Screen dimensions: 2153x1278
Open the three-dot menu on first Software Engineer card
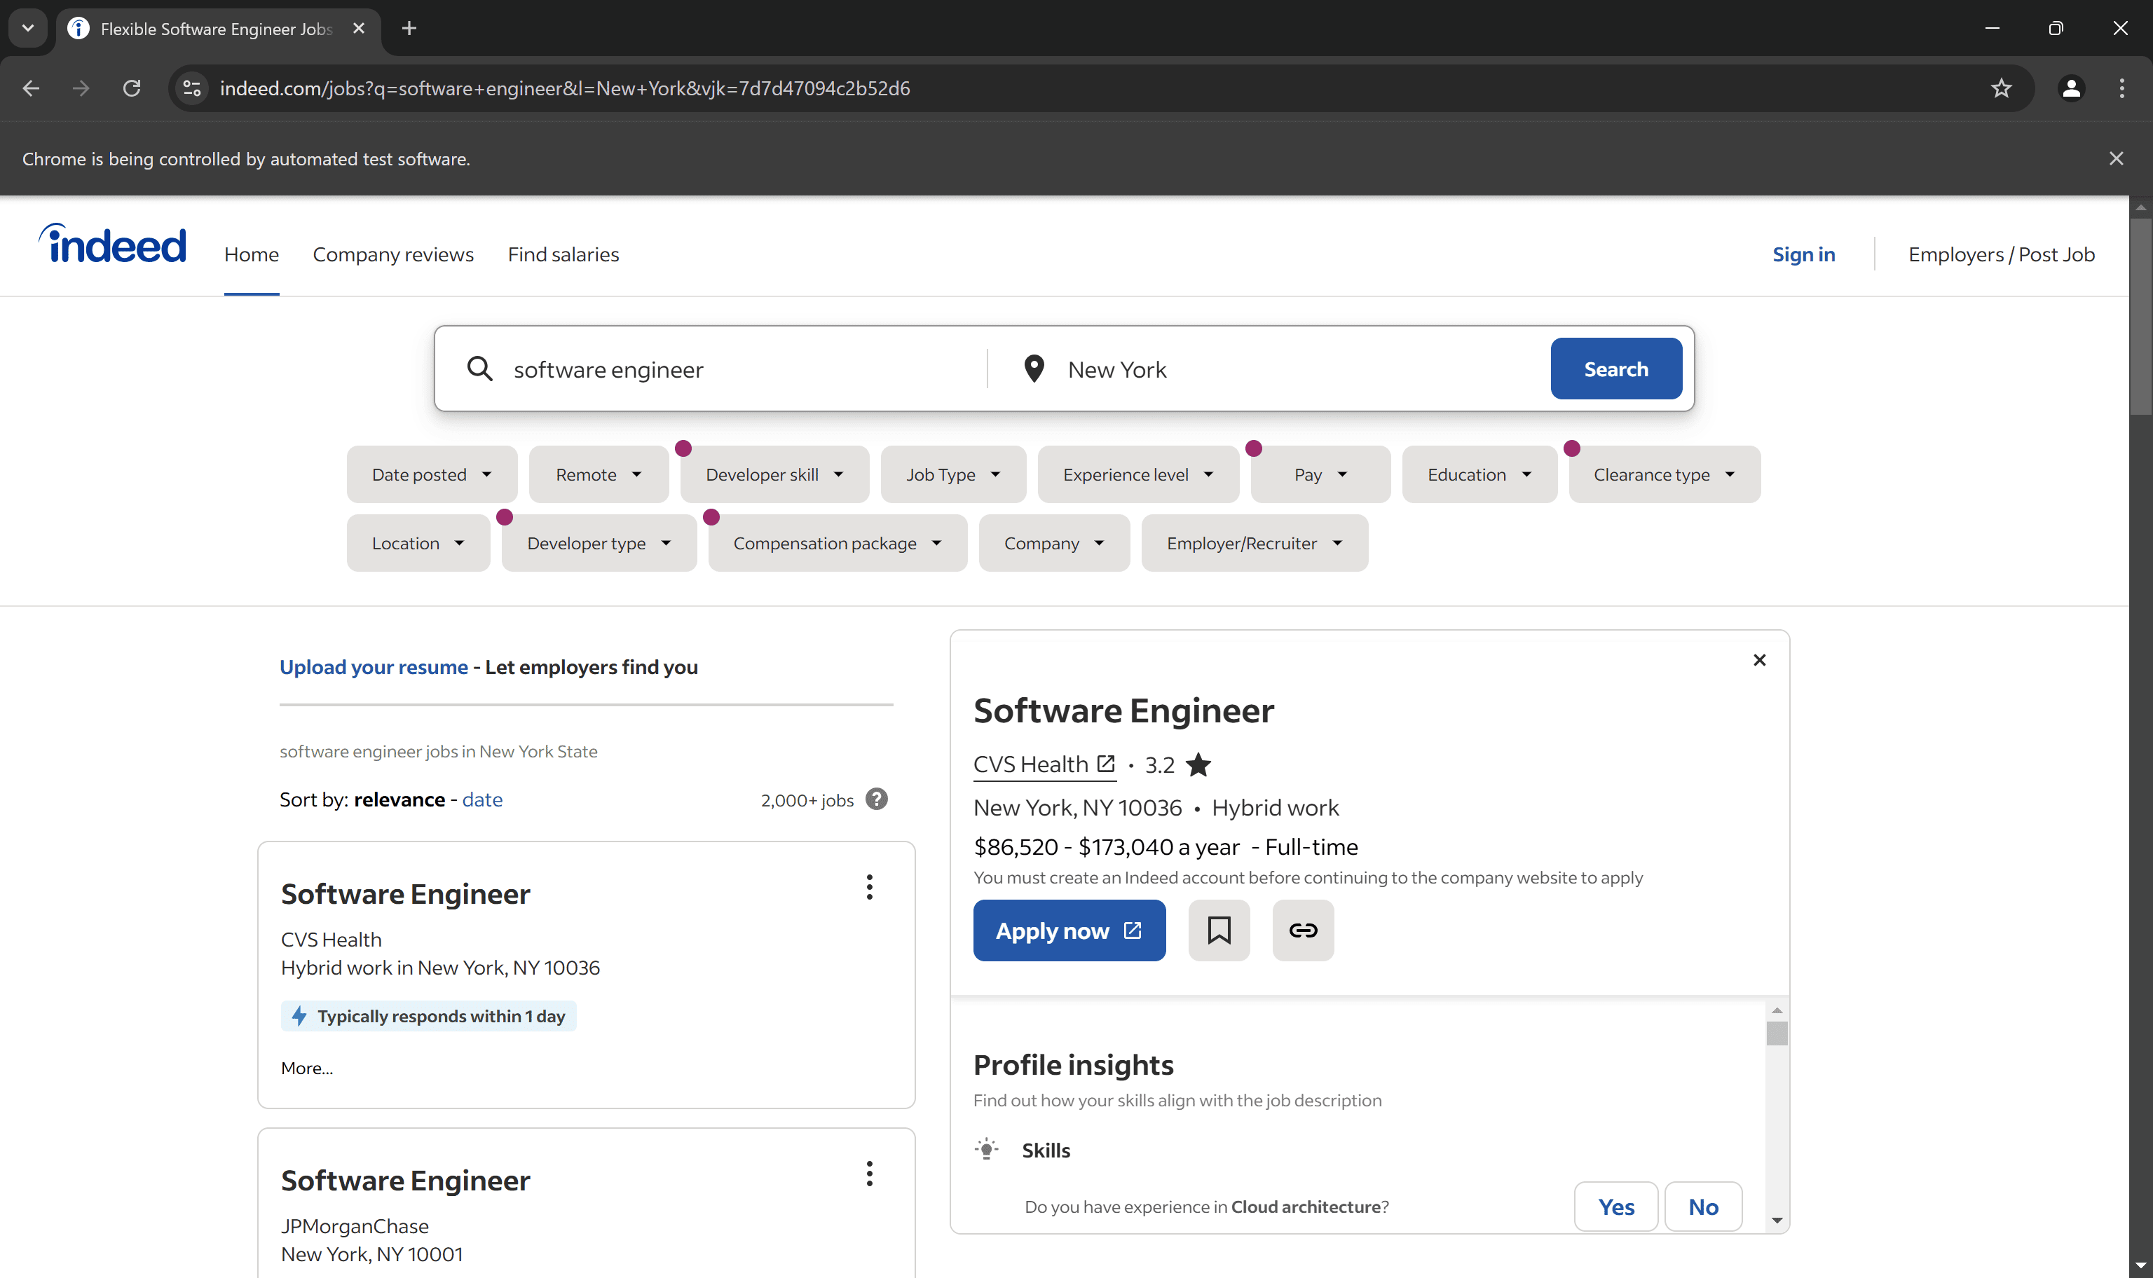(x=869, y=887)
